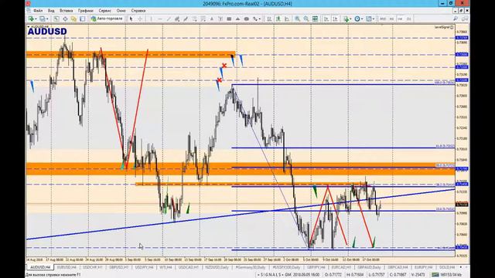Open the periods clock icon
This screenshot has height=278, width=495.
357,19
